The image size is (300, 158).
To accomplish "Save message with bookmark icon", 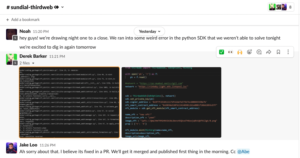I will point(278,52).
